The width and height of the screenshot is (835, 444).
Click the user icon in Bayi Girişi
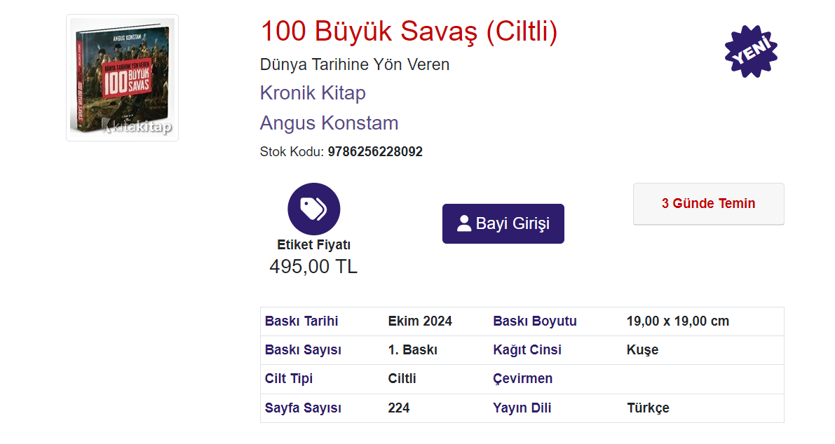463,224
